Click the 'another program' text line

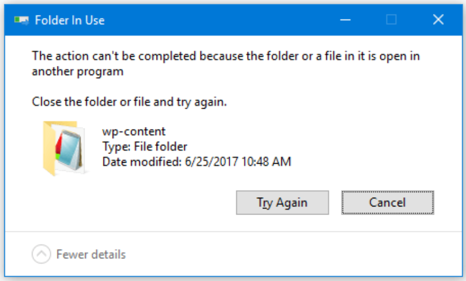coord(77,71)
